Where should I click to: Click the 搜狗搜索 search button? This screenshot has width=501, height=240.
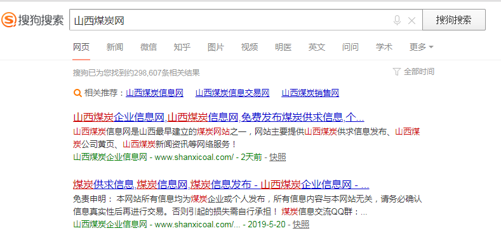(454, 20)
